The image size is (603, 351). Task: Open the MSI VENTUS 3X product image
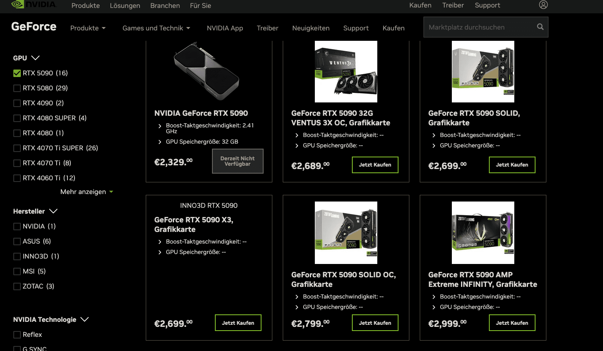tap(346, 72)
